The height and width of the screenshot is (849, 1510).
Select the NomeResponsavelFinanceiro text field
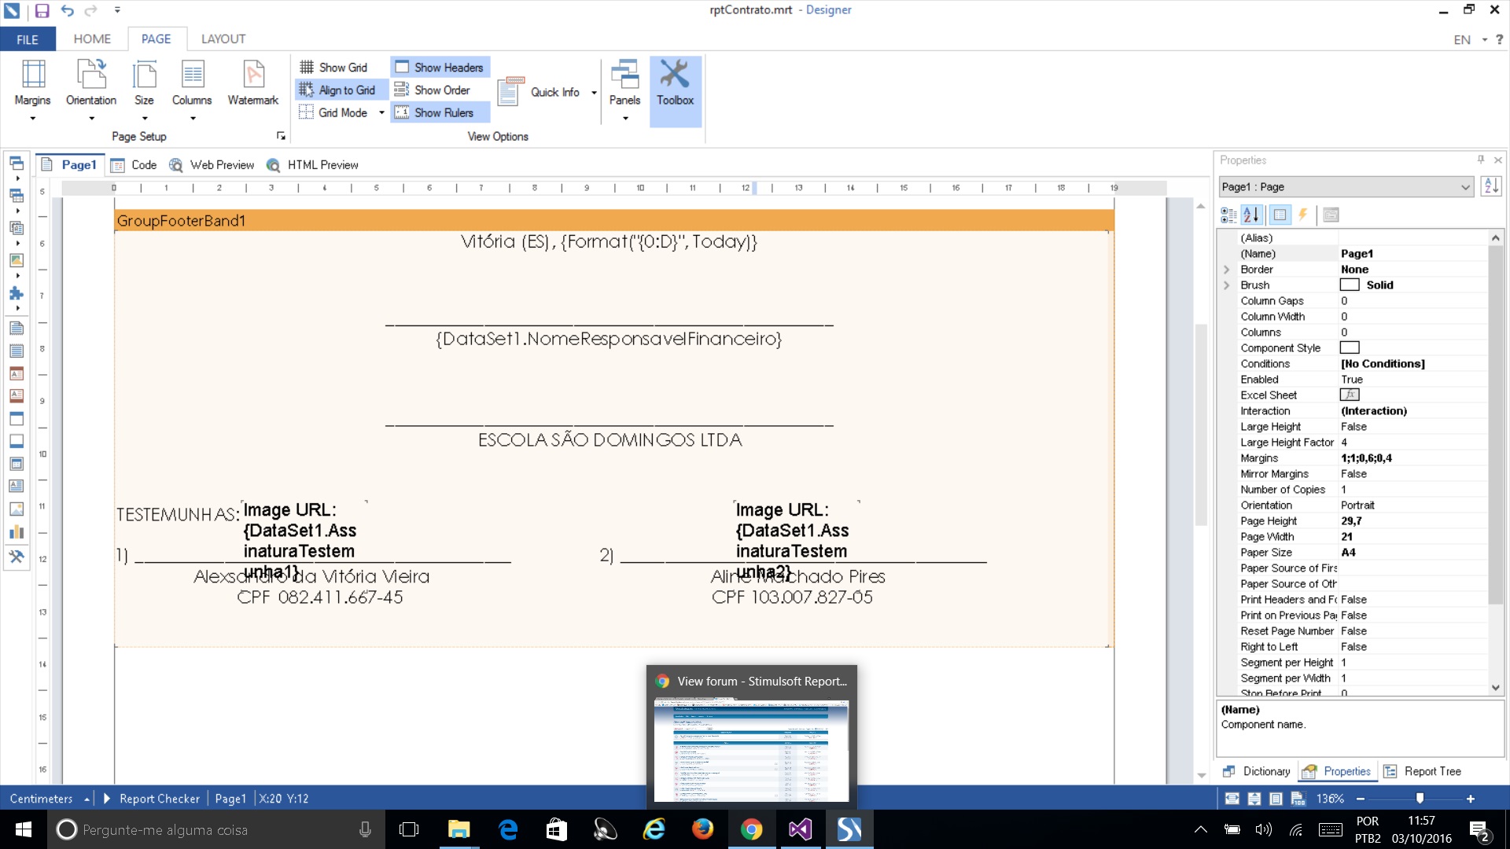[609, 339]
